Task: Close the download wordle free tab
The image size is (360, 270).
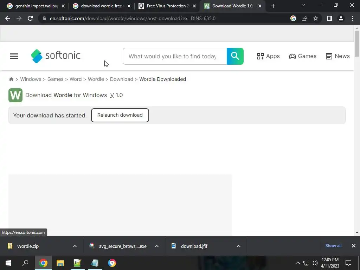Action: [x=129, y=6]
